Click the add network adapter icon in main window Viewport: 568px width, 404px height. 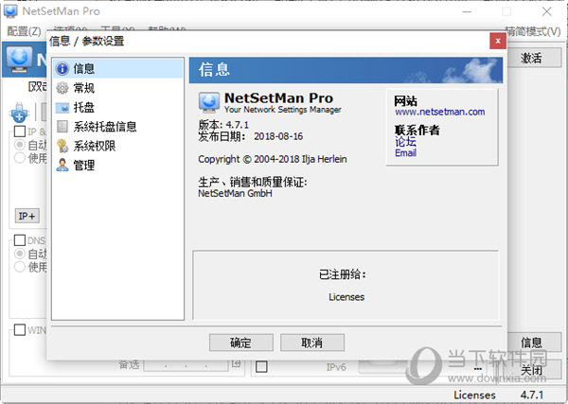(x=19, y=113)
